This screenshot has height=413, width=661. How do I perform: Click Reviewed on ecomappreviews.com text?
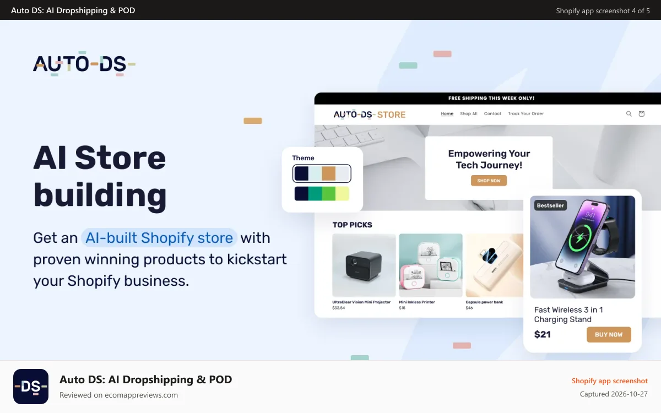118,395
